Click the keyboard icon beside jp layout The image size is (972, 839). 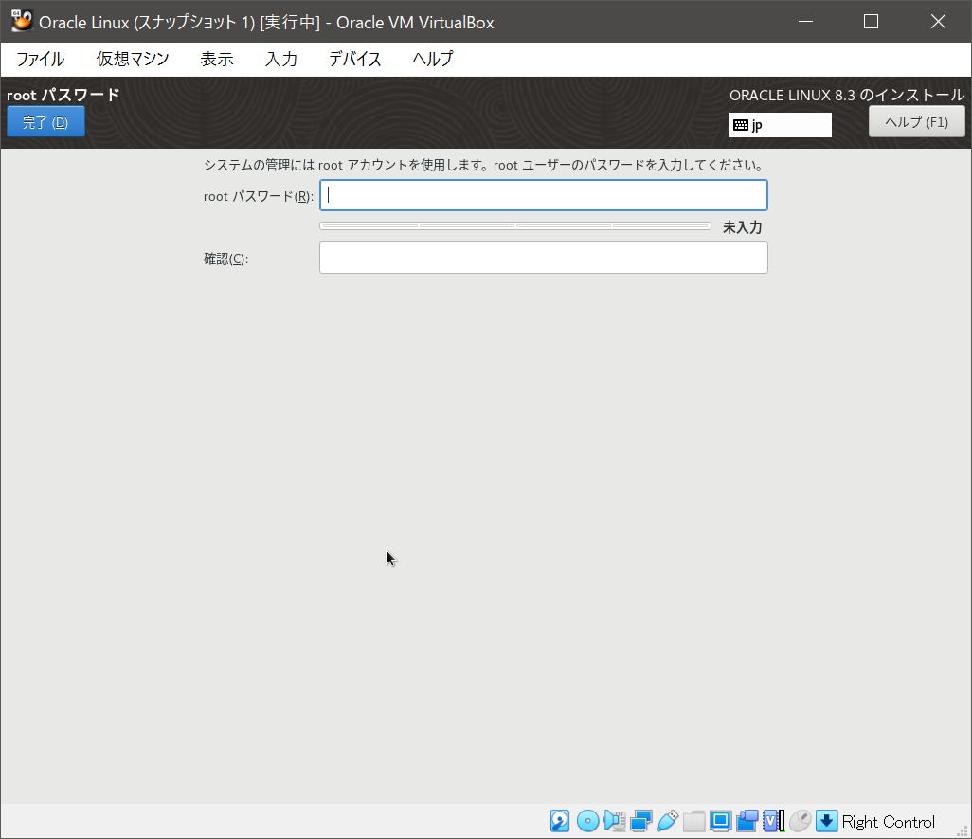click(740, 125)
